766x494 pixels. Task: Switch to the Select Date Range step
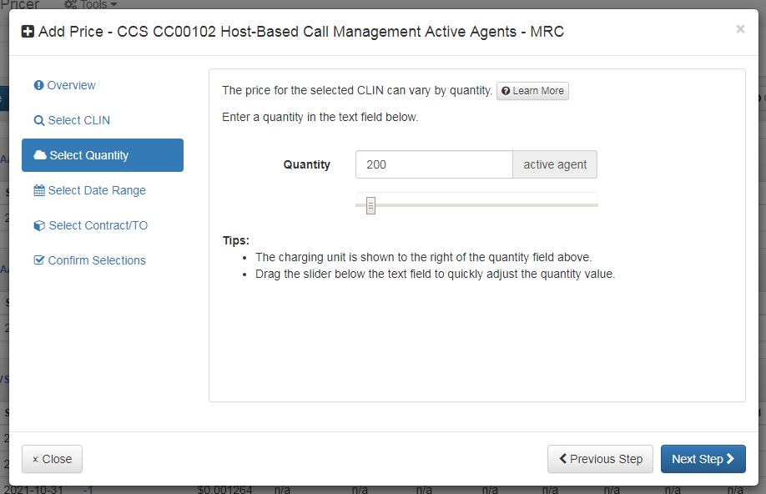96,190
